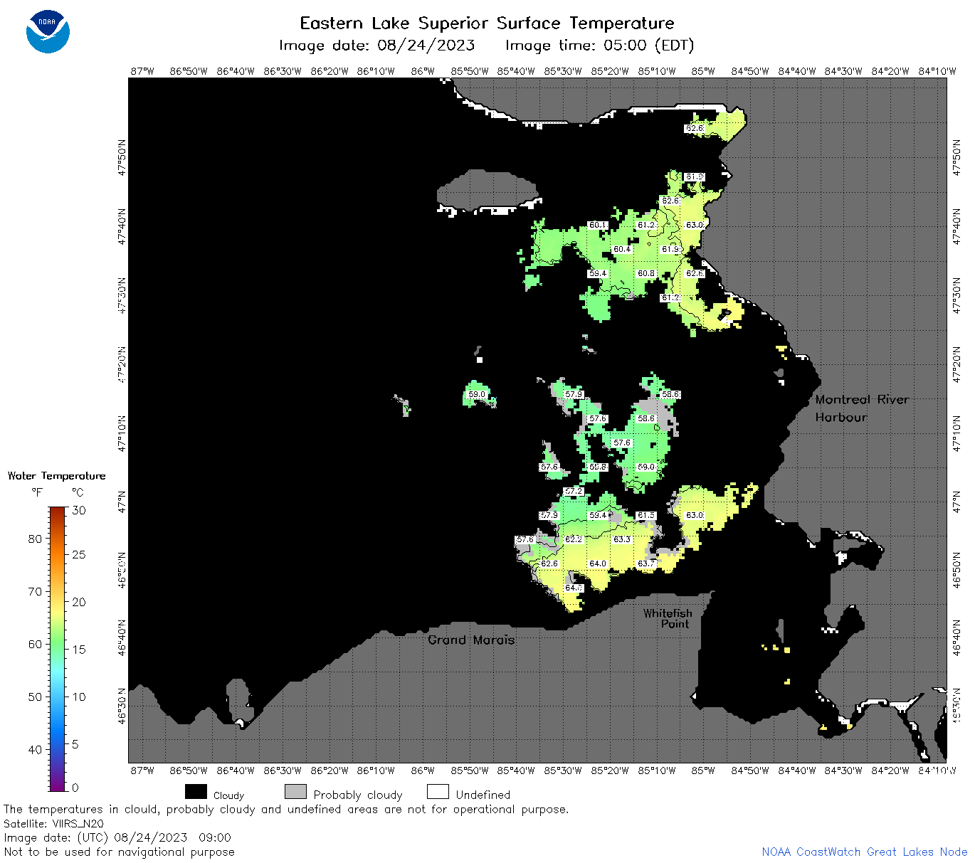975x863 pixels.
Task: Click the 30 Celsius tick on the scale
Action: tap(79, 510)
